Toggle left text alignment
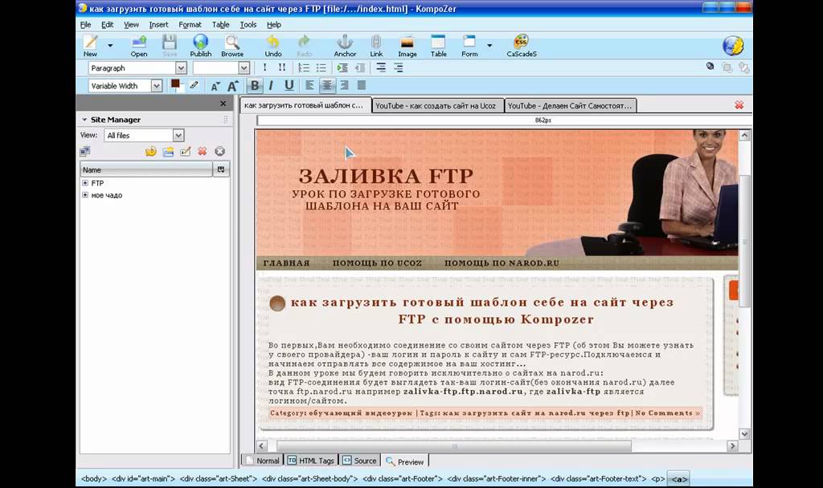 309,85
